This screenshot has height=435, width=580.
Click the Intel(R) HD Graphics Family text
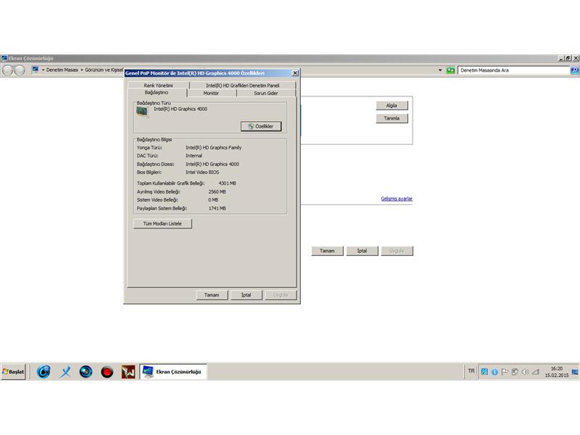point(213,148)
